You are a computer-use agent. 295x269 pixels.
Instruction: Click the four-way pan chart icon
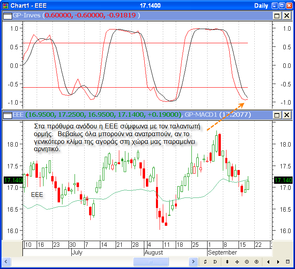(237, 262)
